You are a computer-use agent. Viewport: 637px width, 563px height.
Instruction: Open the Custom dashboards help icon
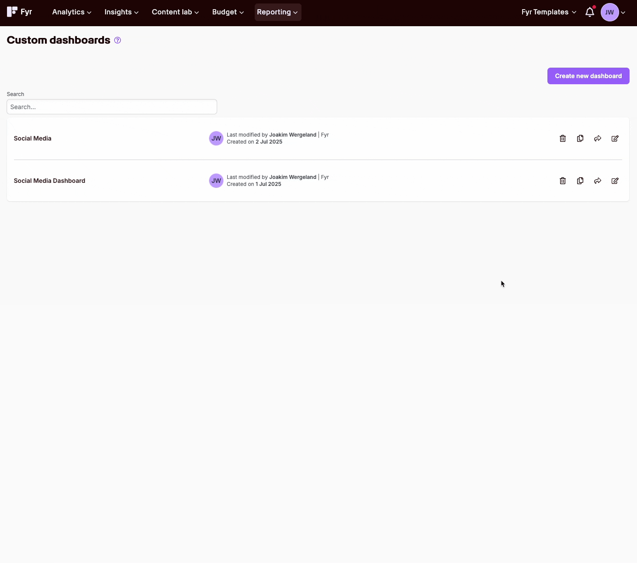118,40
